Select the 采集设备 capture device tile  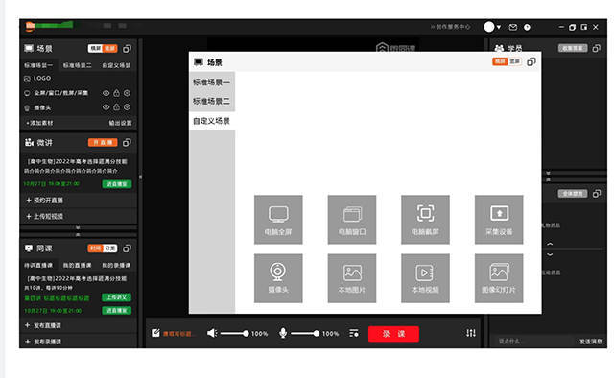tap(499, 220)
